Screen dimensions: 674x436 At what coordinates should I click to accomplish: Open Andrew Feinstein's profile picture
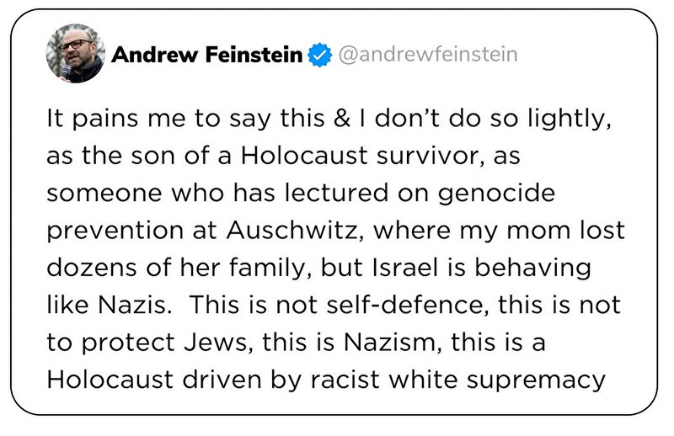[76, 53]
